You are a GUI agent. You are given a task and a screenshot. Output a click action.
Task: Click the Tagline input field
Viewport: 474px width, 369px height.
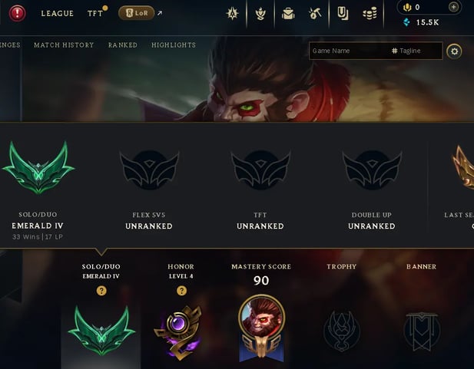(x=416, y=51)
